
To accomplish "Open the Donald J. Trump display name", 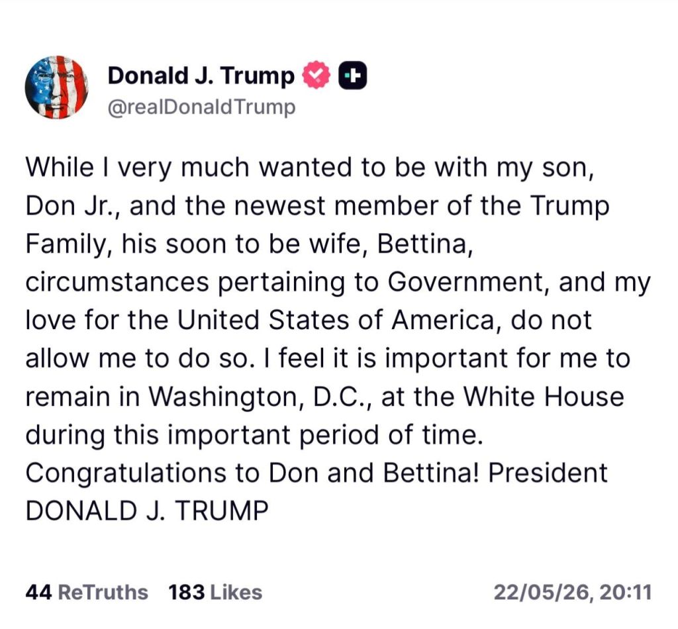I will point(201,75).
